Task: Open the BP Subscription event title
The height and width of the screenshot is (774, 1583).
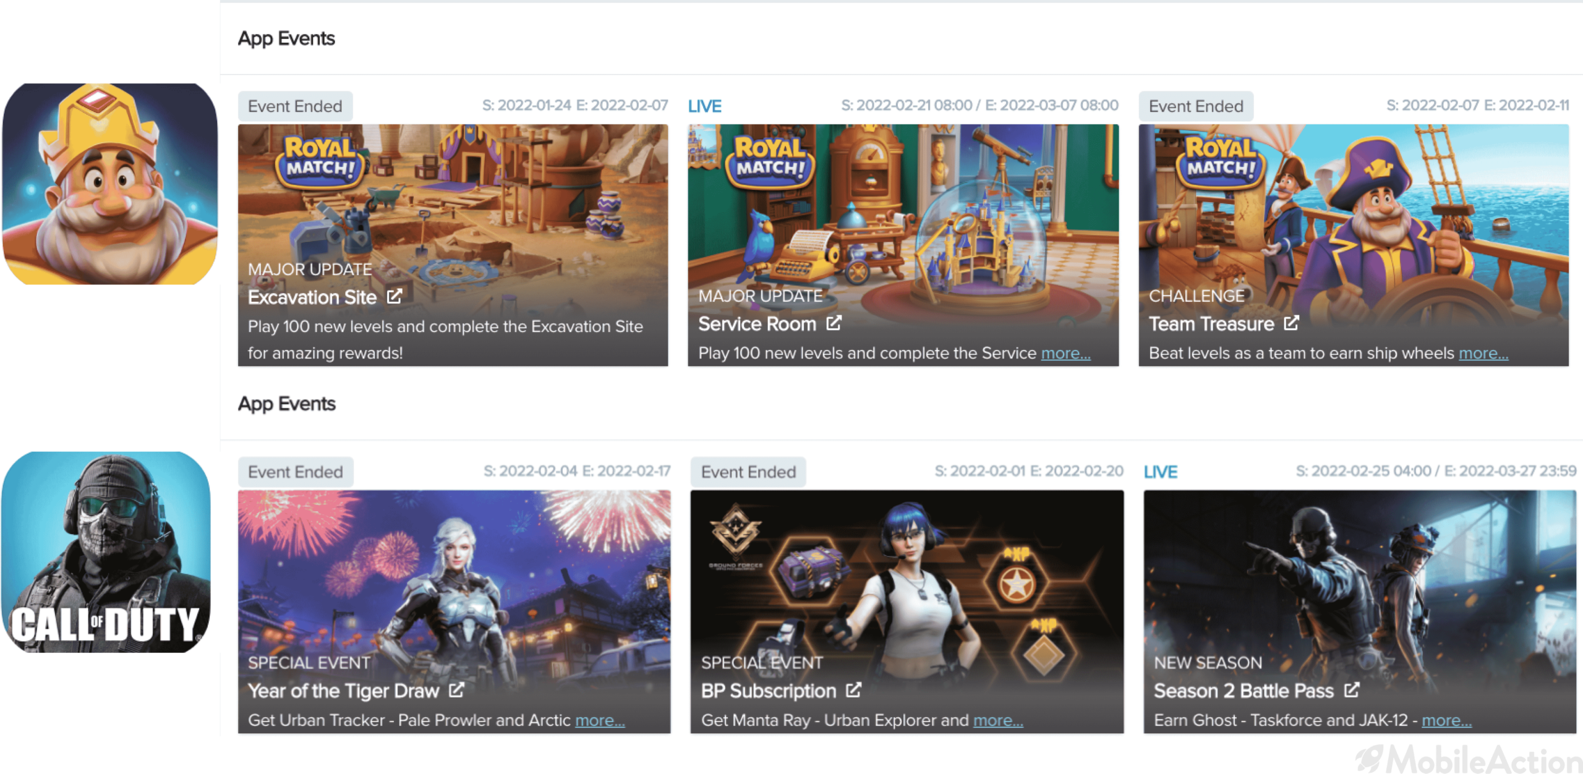Action: pos(769,691)
